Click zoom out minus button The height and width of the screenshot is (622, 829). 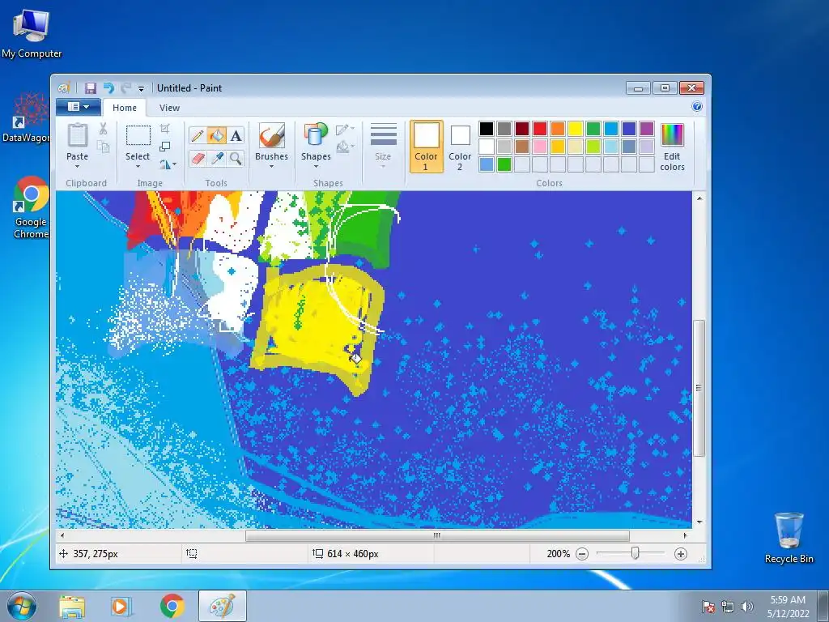click(x=581, y=554)
